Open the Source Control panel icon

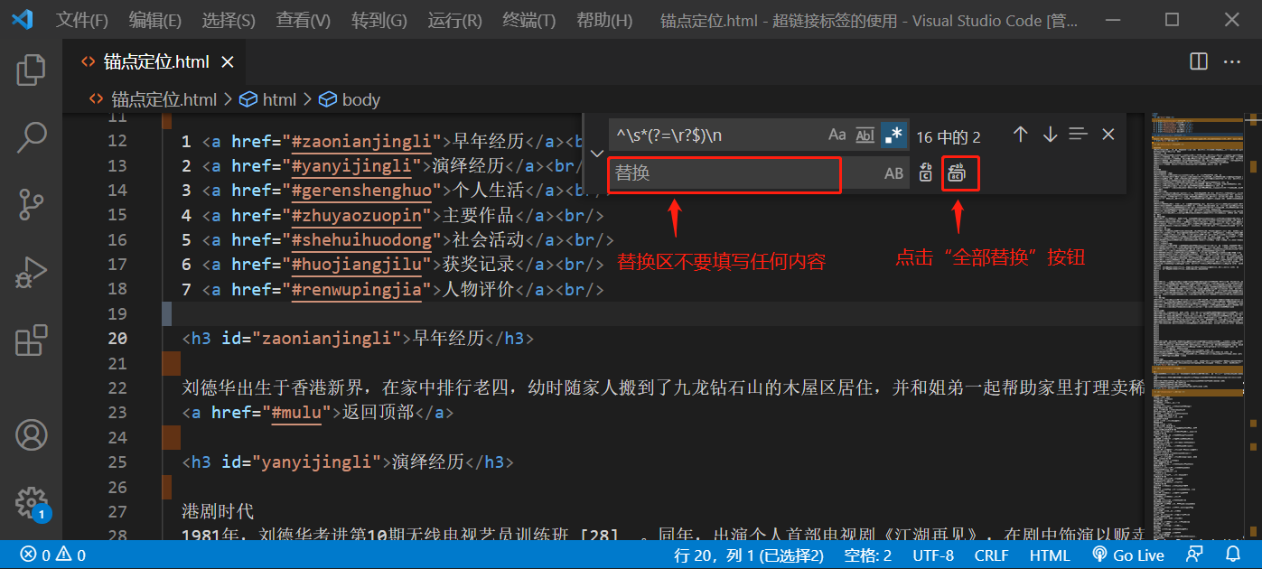[x=32, y=205]
